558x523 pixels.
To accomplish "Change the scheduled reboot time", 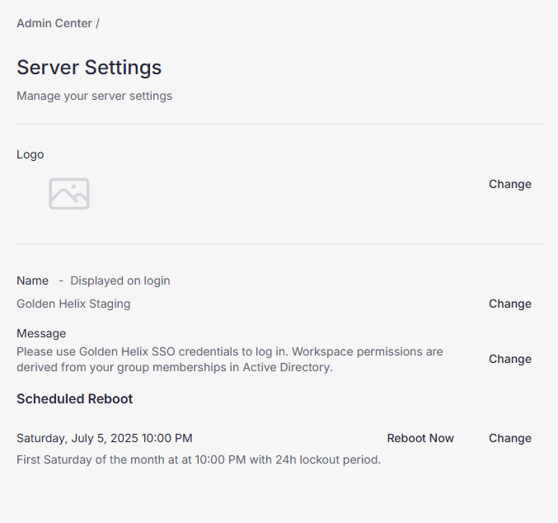I will pos(510,438).
